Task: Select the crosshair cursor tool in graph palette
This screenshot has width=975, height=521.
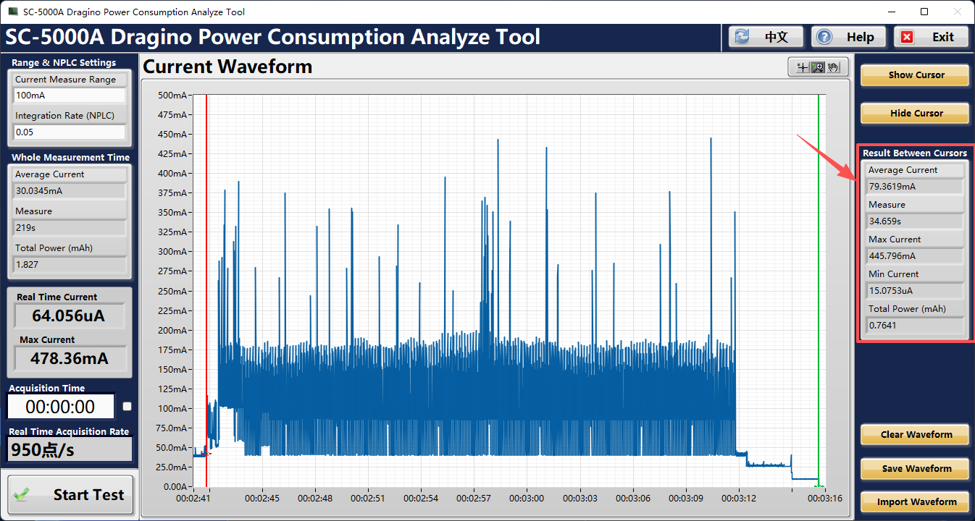Action: tap(802, 67)
